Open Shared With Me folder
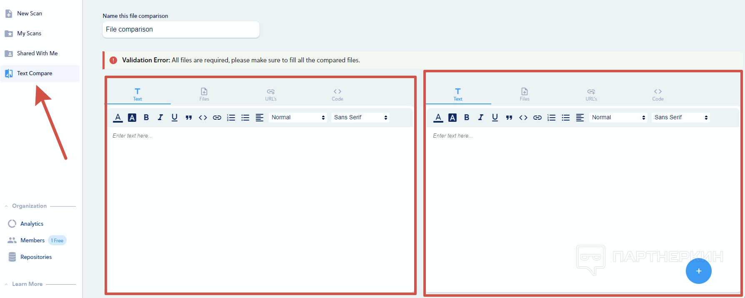This screenshot has height=298, width=745. [31, 53]
